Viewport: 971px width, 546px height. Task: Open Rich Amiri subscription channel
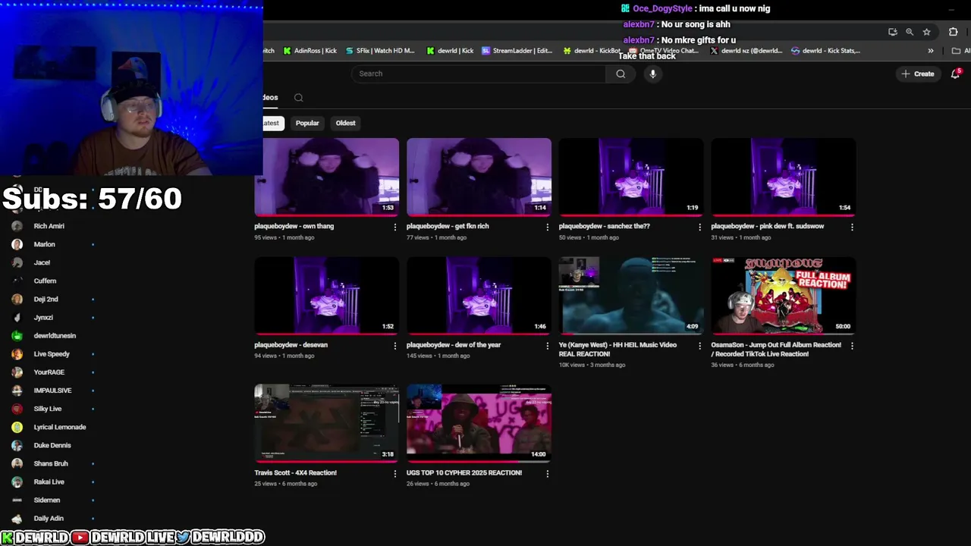(x=49, y=226)
